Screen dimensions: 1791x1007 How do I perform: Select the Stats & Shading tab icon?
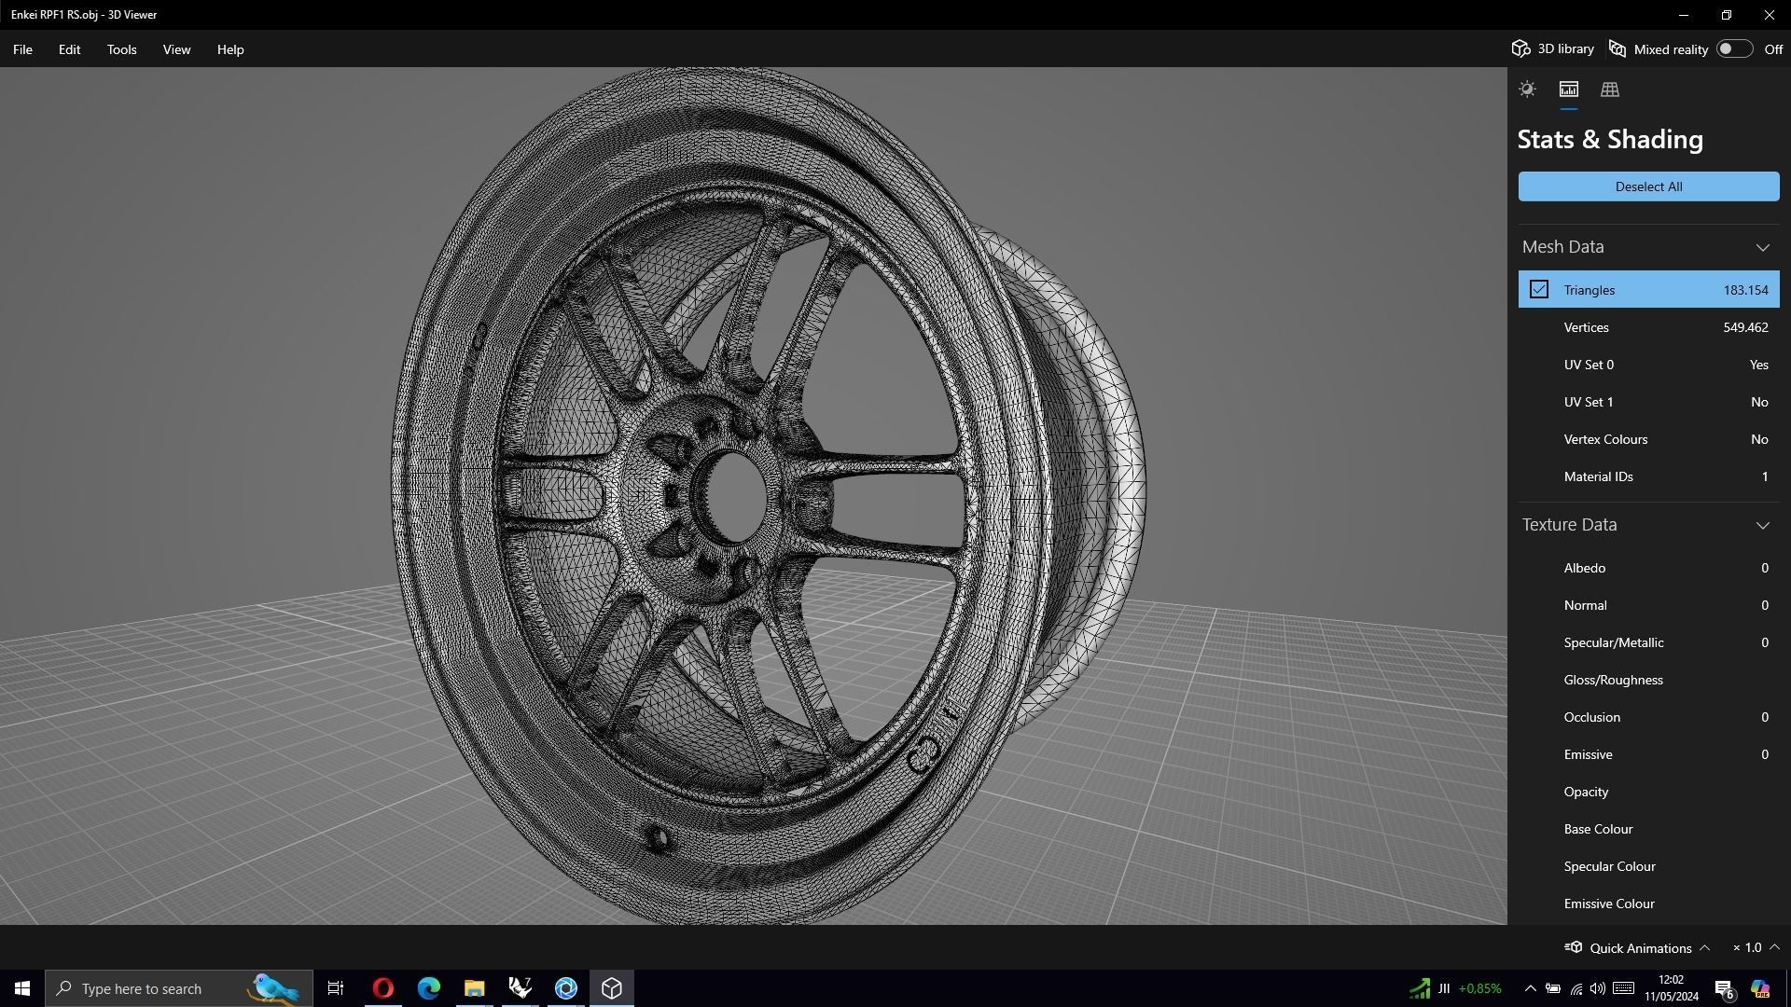pyautogui.click(x=1569, y=90)
